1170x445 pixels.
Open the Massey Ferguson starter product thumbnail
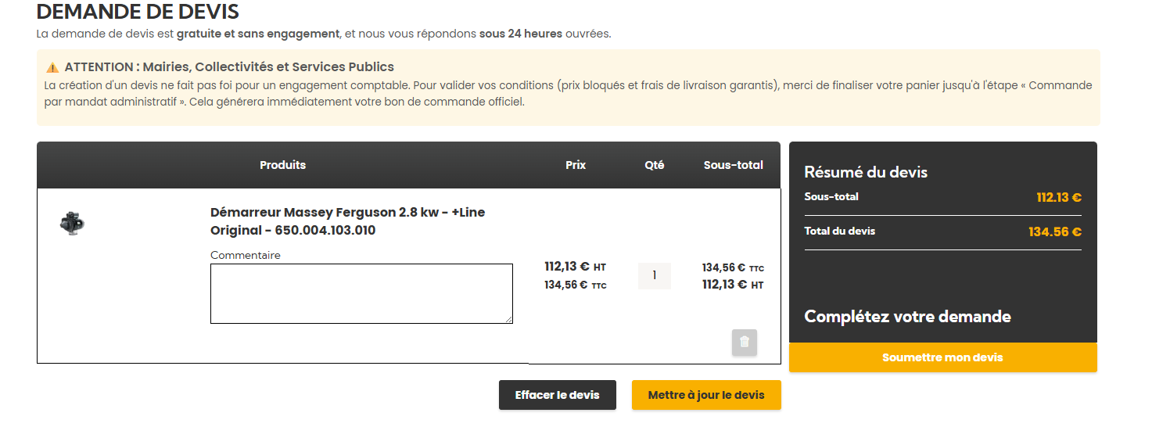pyautogui.click(x=72, y=223)
